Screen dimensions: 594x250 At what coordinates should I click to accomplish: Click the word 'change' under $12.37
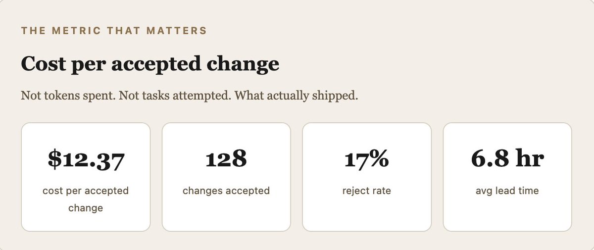click(x=86, y=208)
